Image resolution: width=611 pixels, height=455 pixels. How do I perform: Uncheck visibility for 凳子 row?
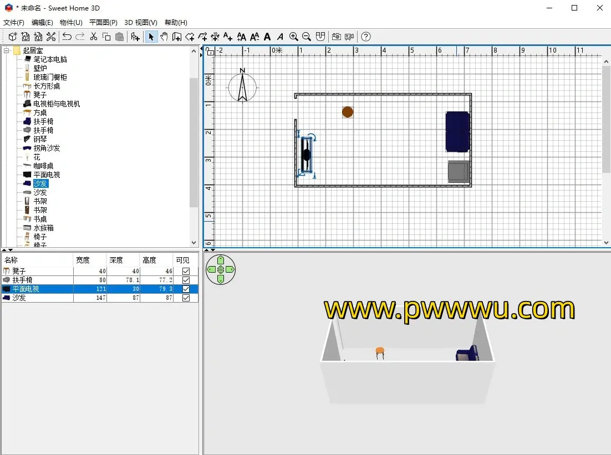tap(186, 271)
